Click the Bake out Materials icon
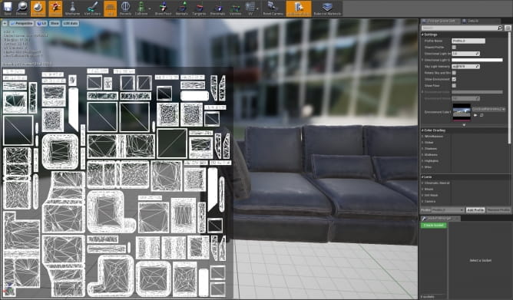 (327, 8)
